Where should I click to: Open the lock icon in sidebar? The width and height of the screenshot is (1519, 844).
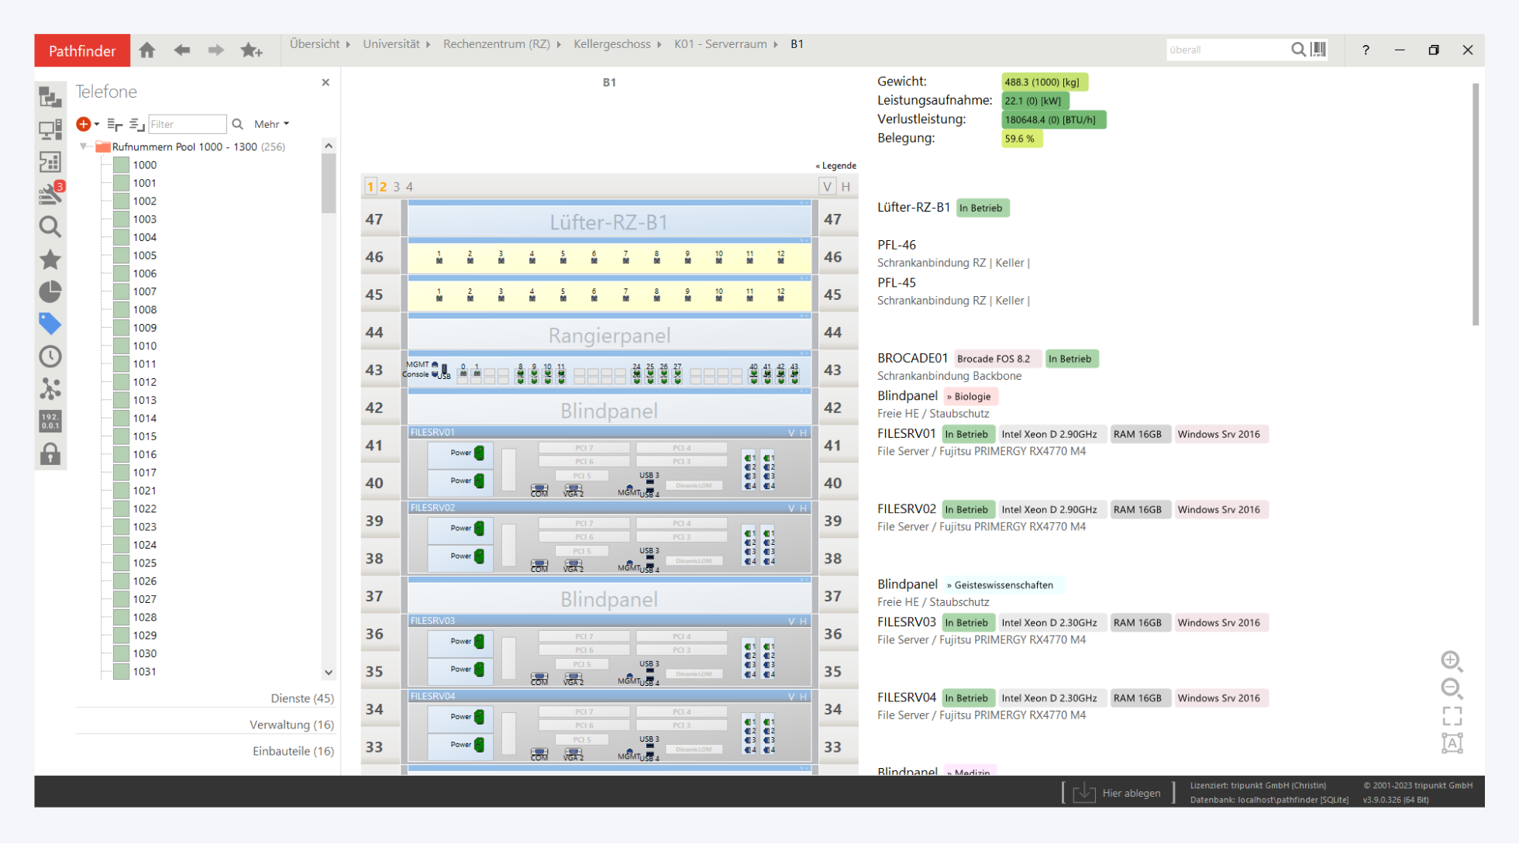50,453
